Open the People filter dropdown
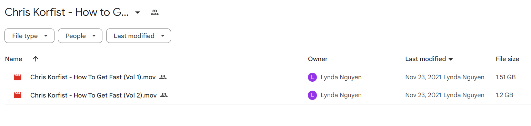Viewport: 531px width, 126px height. (x=80, y=36)
